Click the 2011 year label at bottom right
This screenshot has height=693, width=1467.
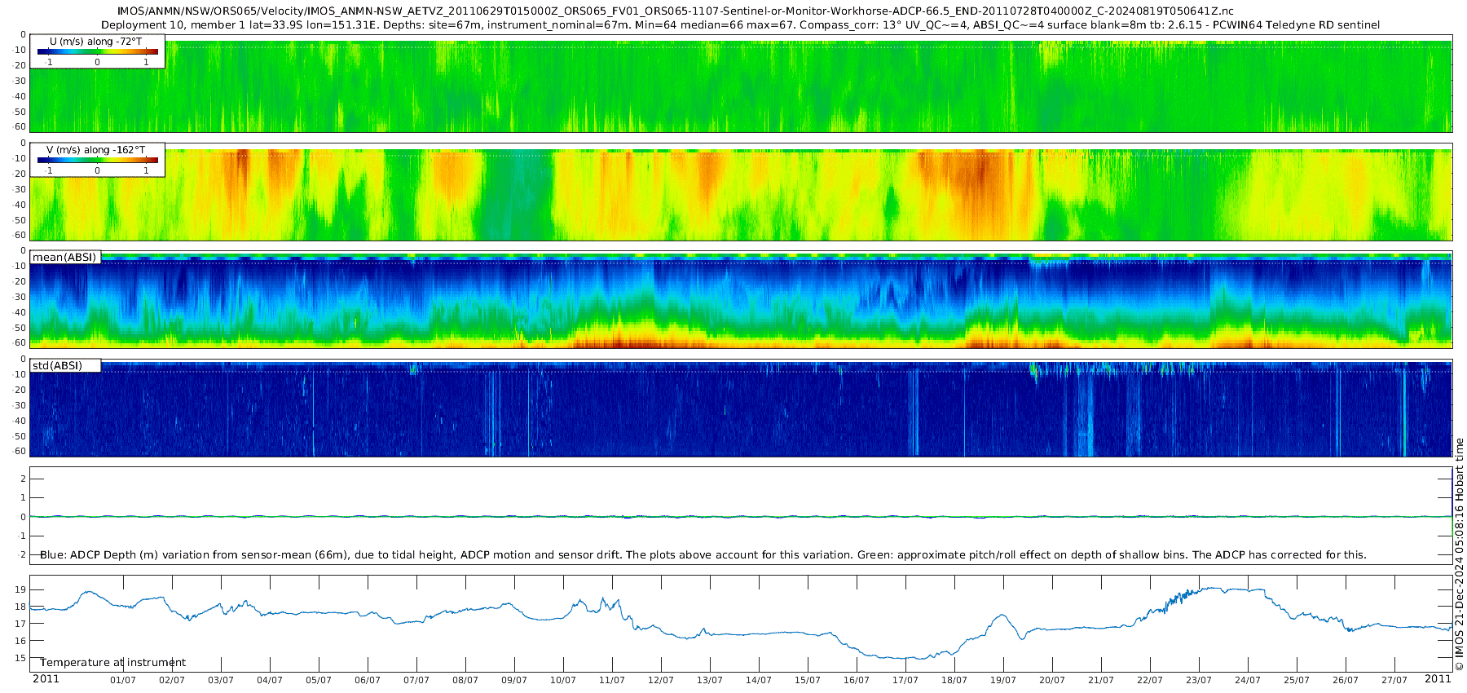[1438, 679]
